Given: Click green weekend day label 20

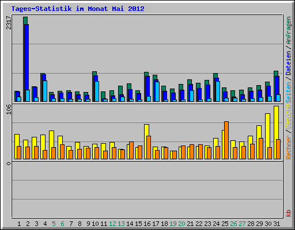Looking at the screenshot, I should tap(181, 224).
